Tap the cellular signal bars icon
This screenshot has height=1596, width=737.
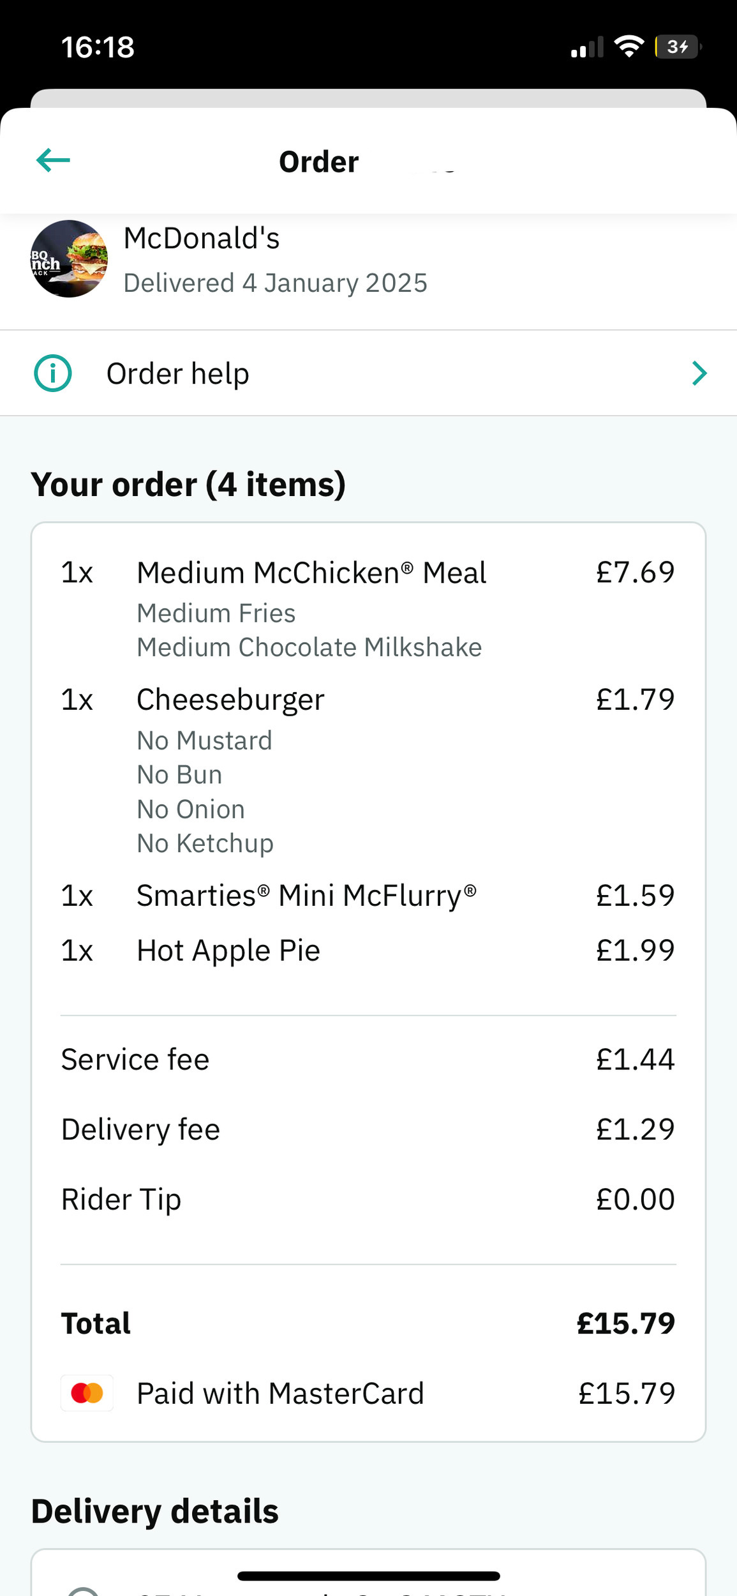point(586,47)
